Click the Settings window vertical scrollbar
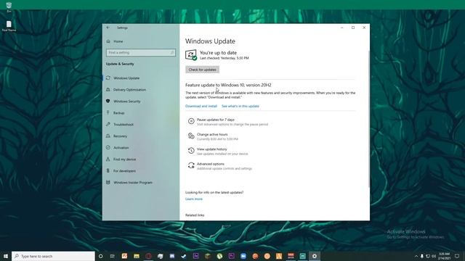The width and height of the screenshot is (465, 261). pyautogui.click(x=368, y=118)
